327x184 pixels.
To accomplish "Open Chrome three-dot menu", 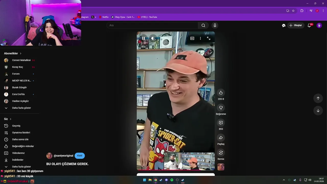I will [x=323, y=11].
